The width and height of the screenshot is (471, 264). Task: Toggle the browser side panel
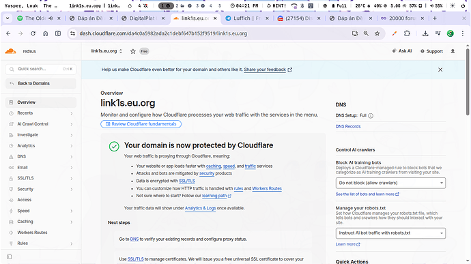click(x=58, y=33)
